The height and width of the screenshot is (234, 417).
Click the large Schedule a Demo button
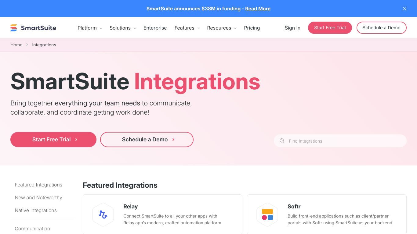point(147,140)
